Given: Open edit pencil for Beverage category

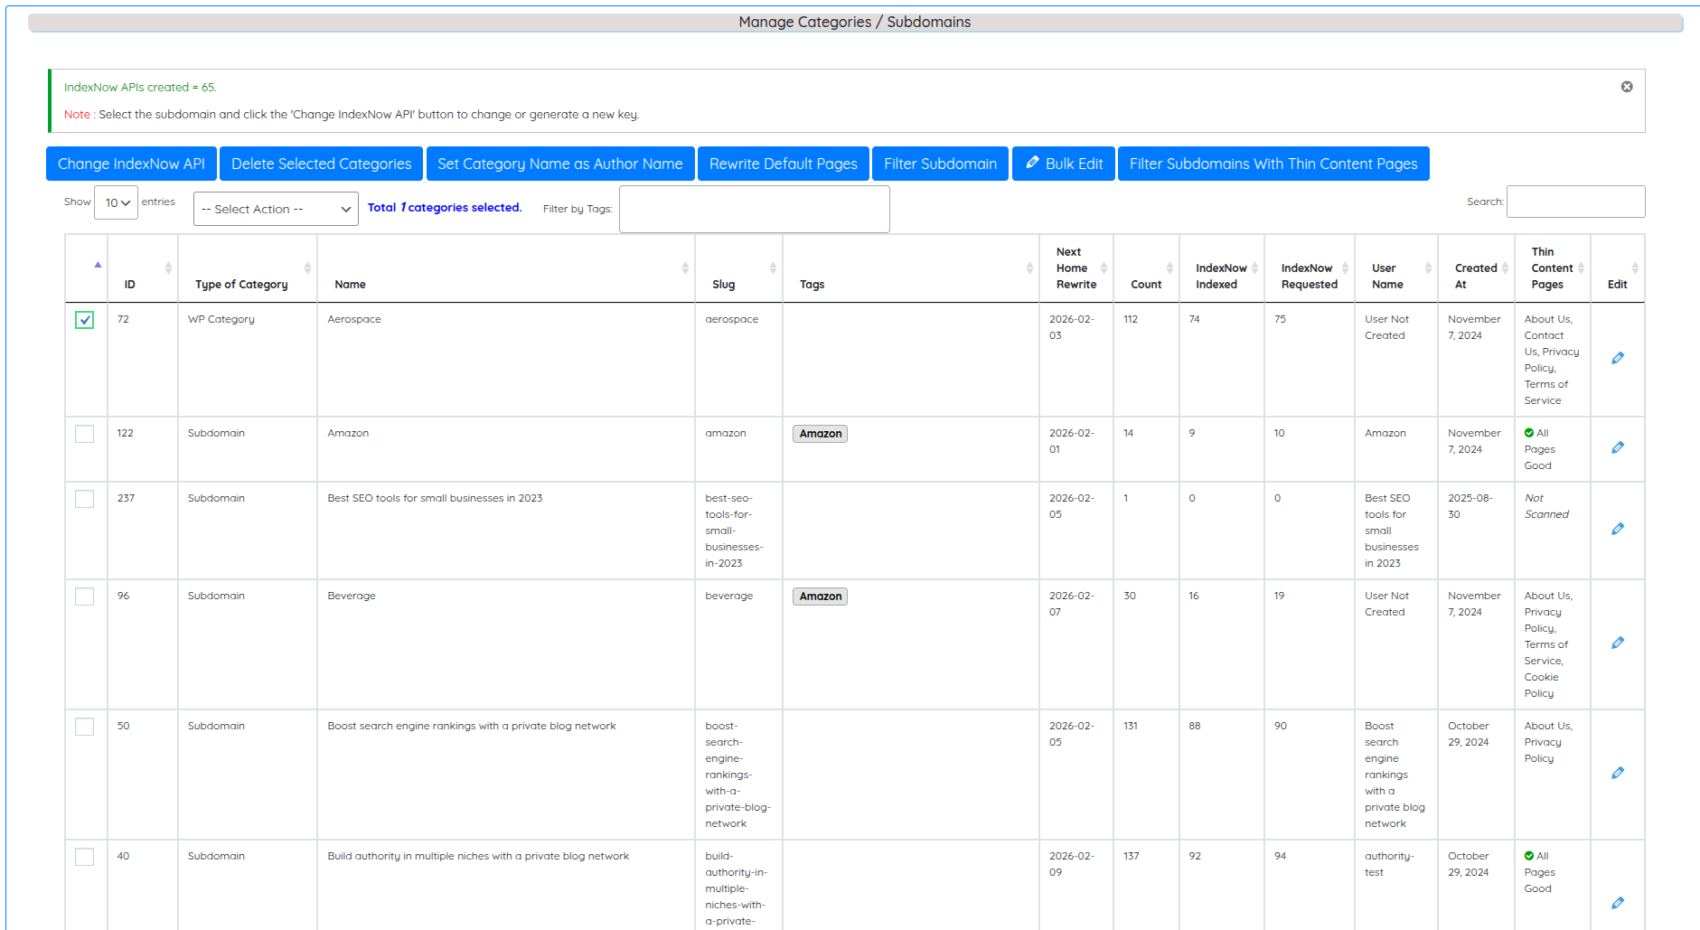Looking at the screenshot, I should click(1617, 643).
